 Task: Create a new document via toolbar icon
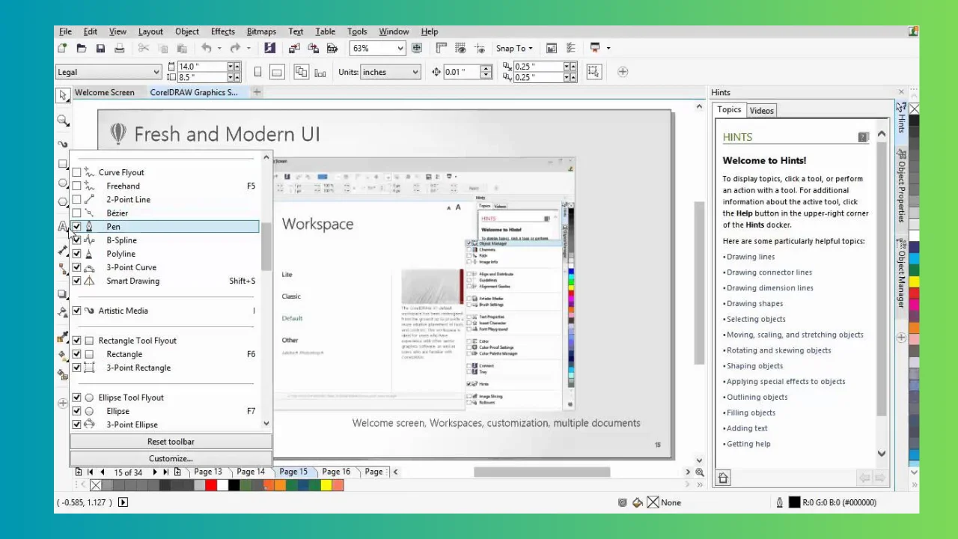pyautogui.click(x=63, y=48)
